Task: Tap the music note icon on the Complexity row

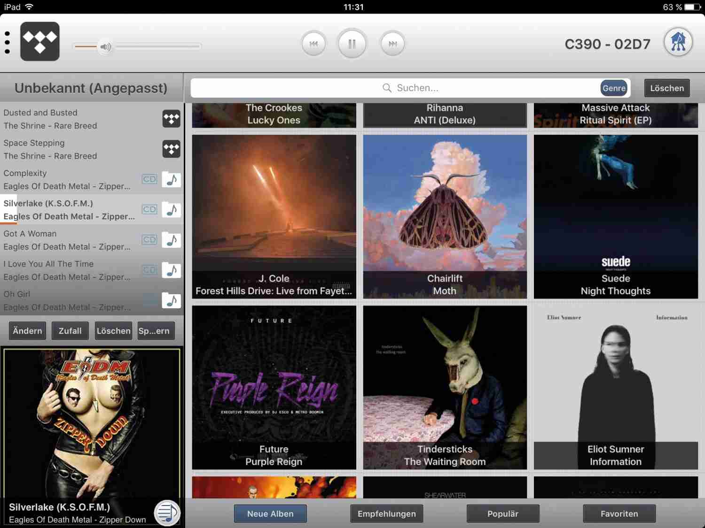Action: point(172,179)
